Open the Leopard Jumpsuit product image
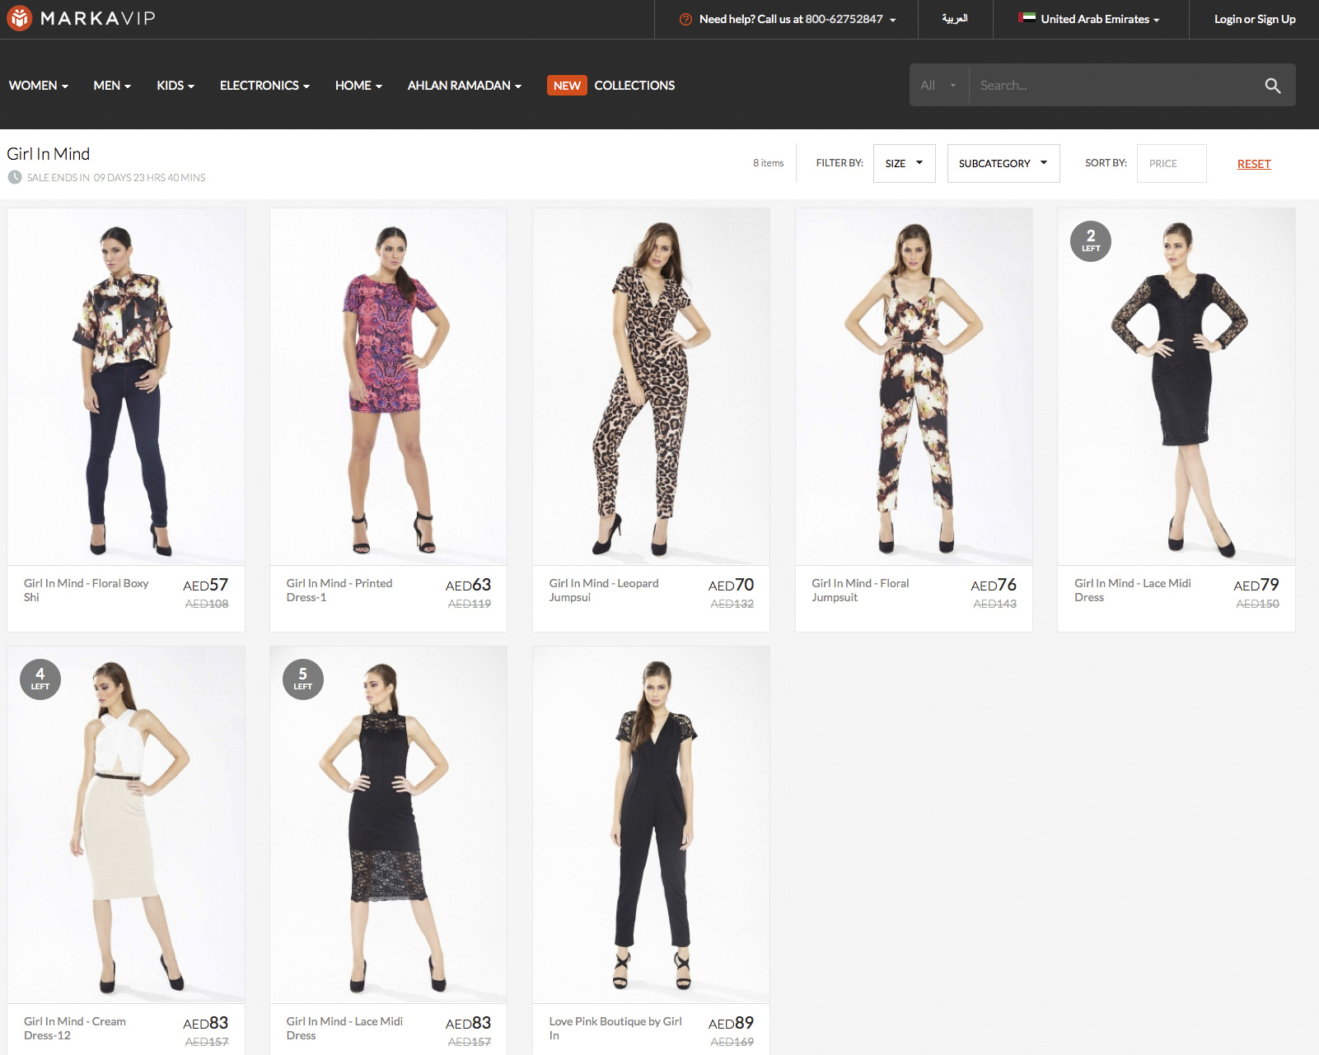 [x=651, y=386]
